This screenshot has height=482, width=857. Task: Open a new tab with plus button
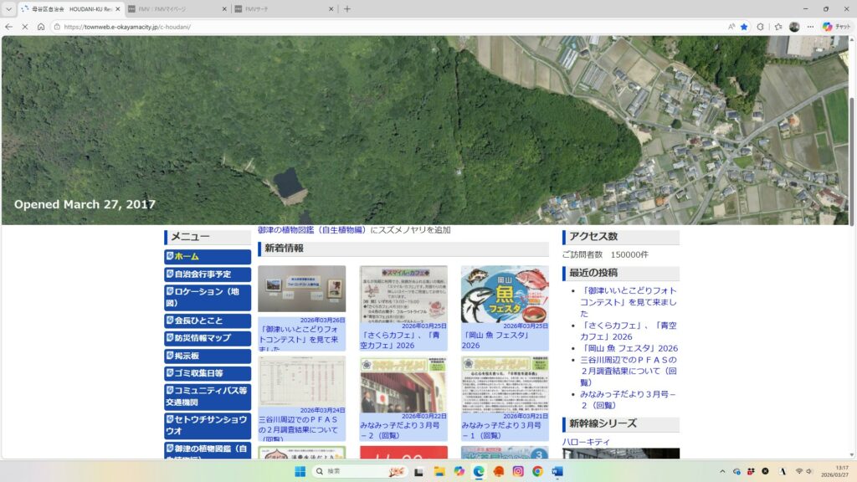point(347,9)
